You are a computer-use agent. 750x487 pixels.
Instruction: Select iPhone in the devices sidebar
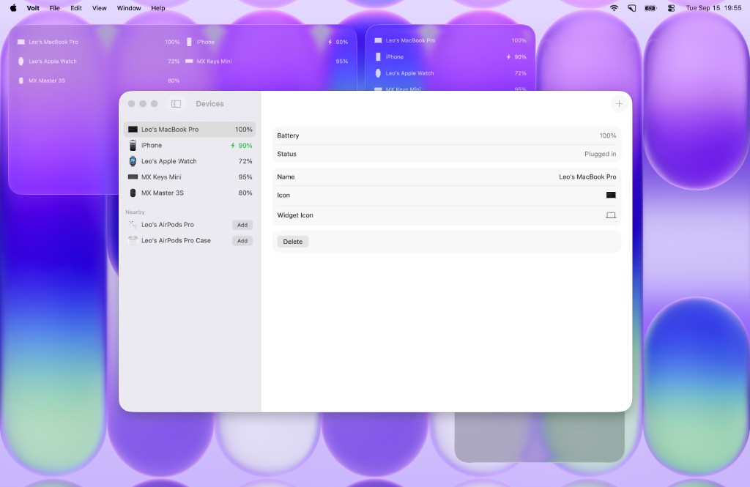click(x=190, y=146)
